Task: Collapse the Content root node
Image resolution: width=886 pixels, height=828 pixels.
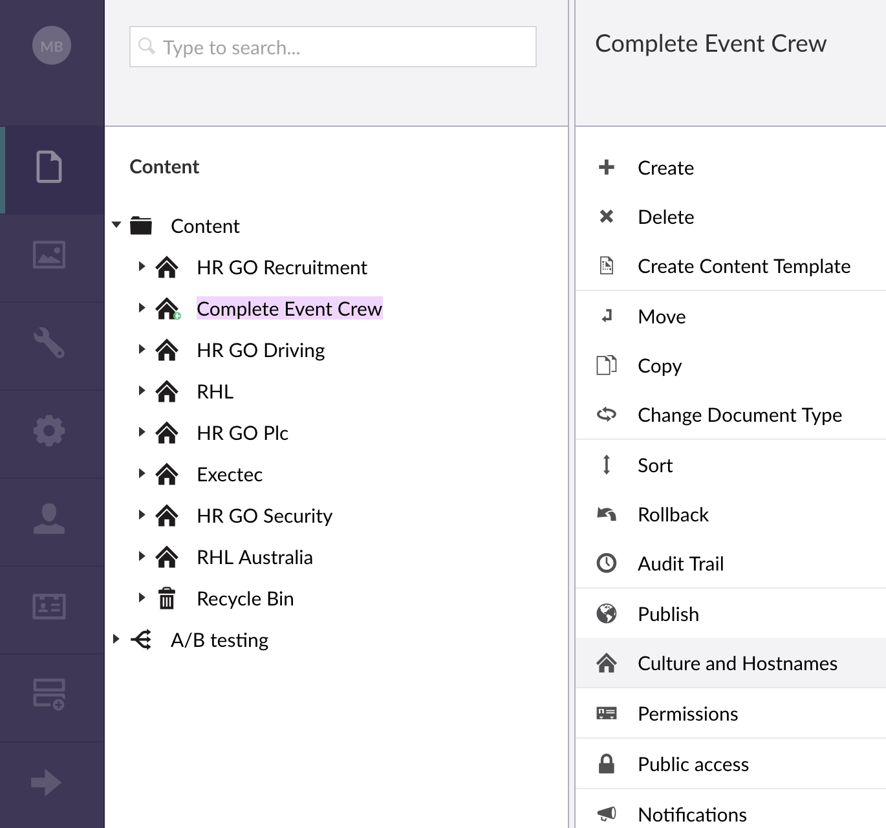Action: 116,225
